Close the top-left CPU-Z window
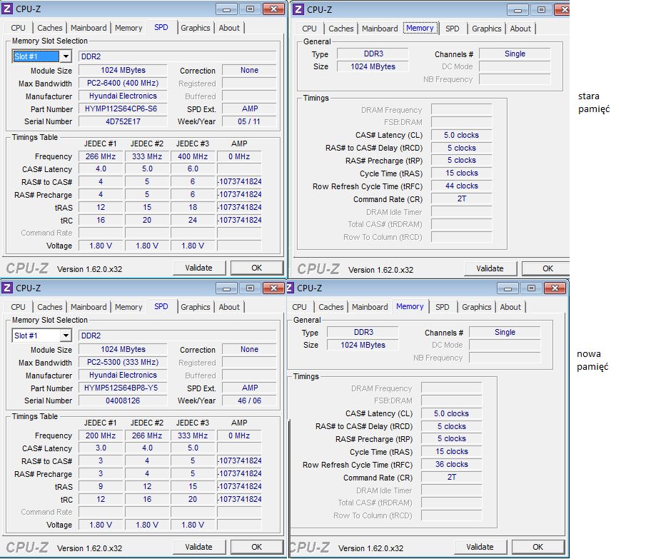The width and height of the screenshot is (651, 559). tap(274, 9)
